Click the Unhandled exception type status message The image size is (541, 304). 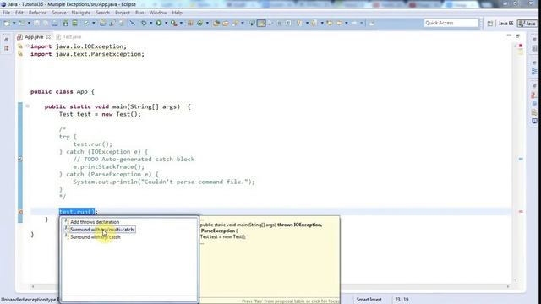click(x=30, y=300)
